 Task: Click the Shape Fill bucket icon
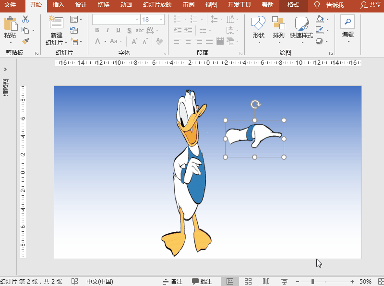pyautogui.click(x=320, y=19)
